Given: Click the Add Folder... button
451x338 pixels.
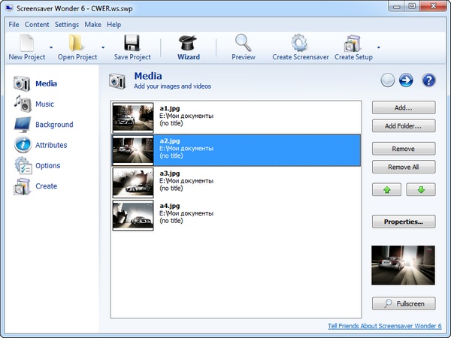Looking at the screenshot, I should (404, 126).
